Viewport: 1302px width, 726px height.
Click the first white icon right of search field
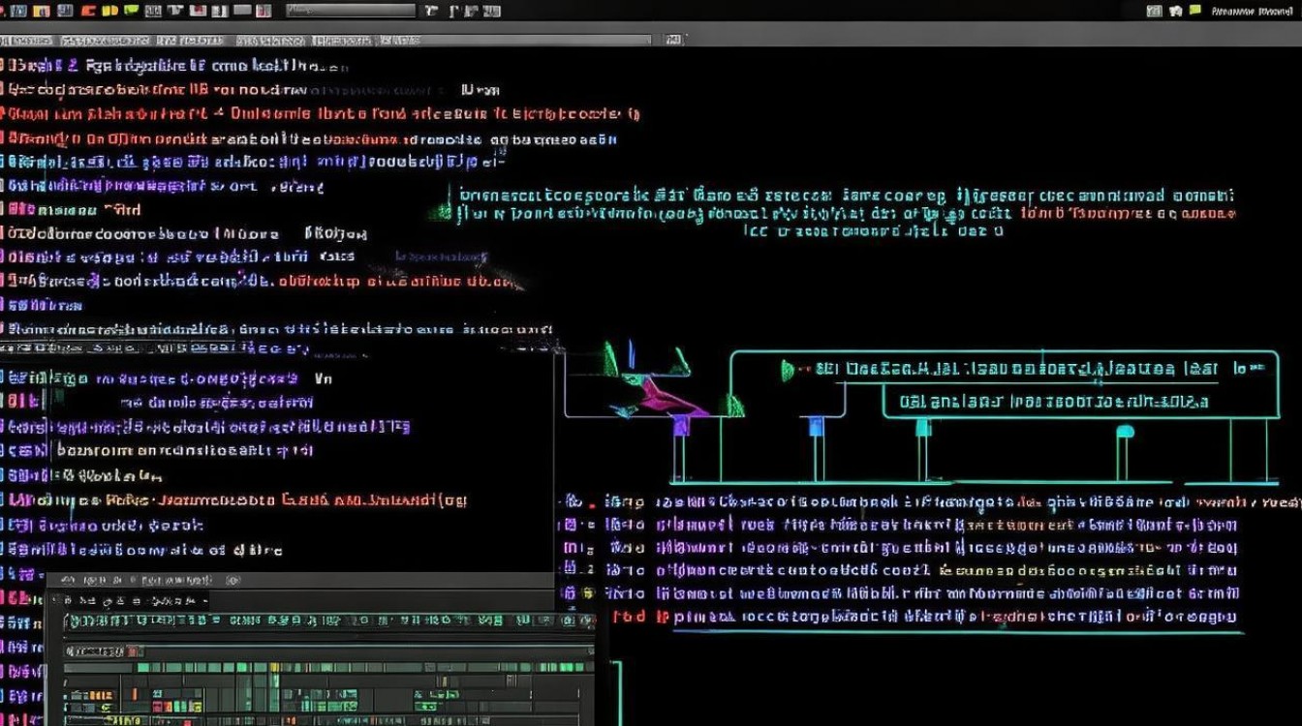pyautogui.click(x=431, y=11)
